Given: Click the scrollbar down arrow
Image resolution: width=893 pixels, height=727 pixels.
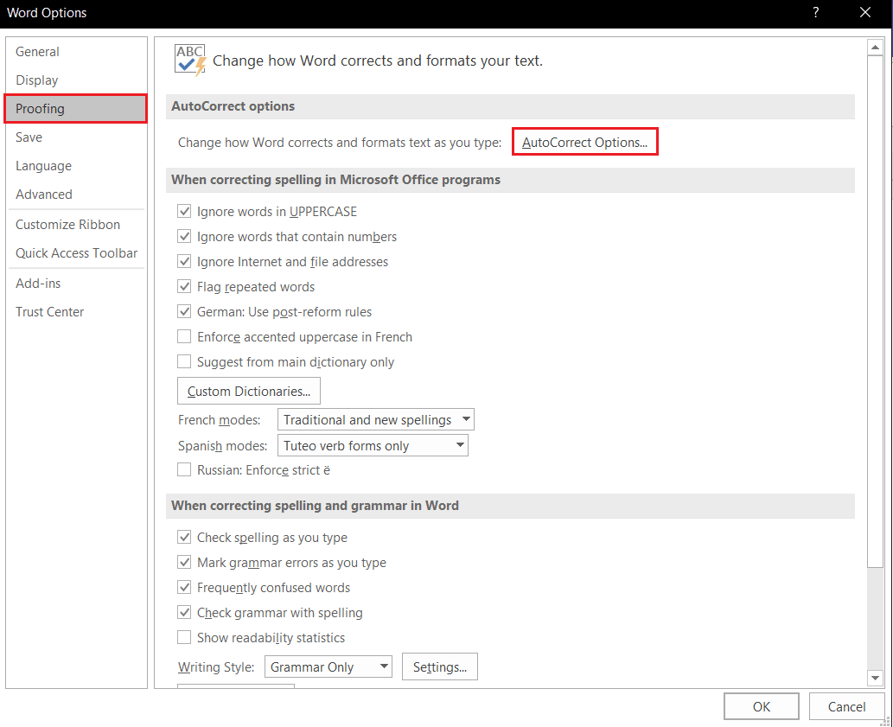Looking at the screenshot, I should coord(875,678).
